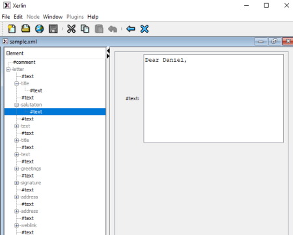Click inside the Dear Daniel text area
The width and height of the screenshot is (293, 235).
pos(214,98)
